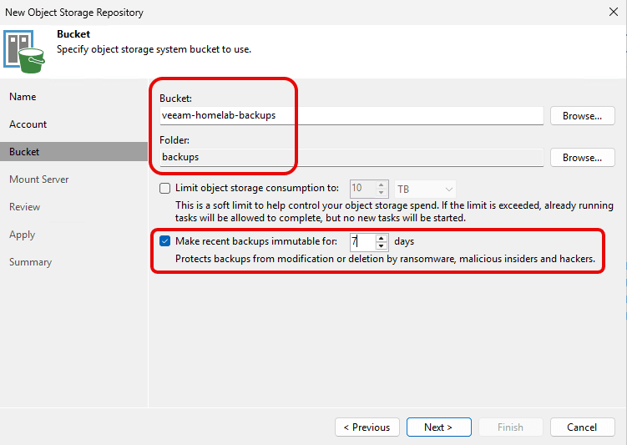Go to the Account wizard step

click(28, 124)
